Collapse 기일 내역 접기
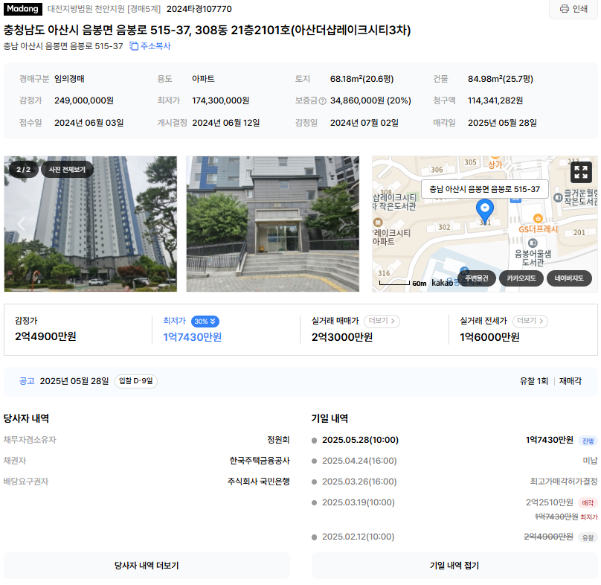Image resolution: width=601 pixels, height=585 pixels. coord(454,566)
